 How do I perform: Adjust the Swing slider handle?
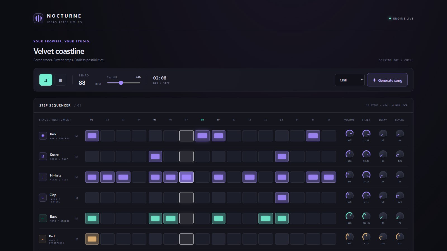[x=121, y=83]
